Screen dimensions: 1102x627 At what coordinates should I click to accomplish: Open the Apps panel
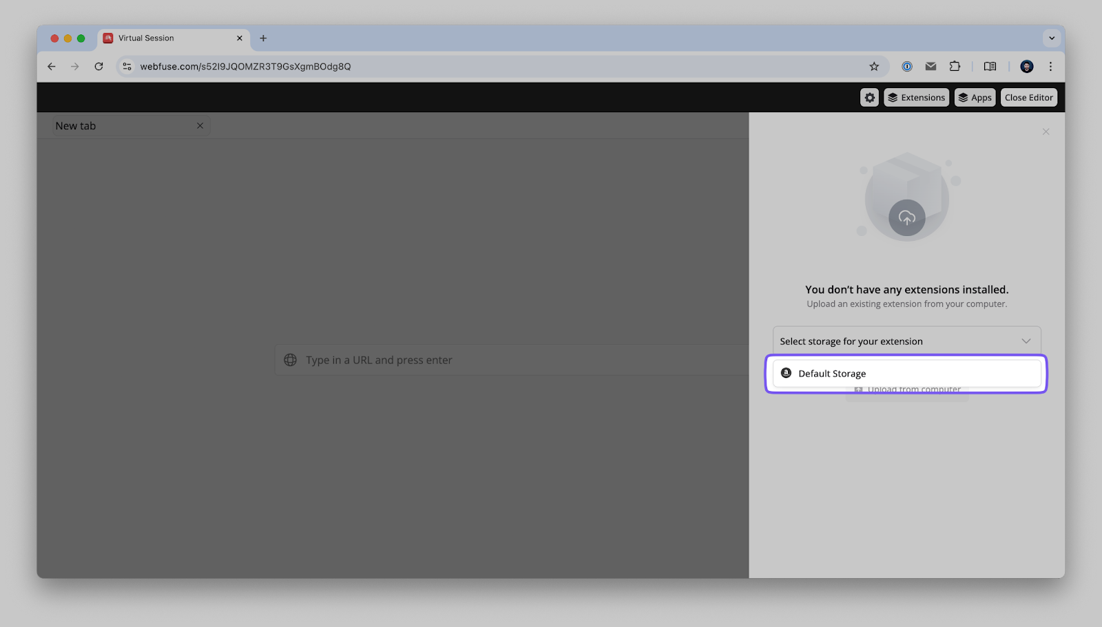(974, 97)
